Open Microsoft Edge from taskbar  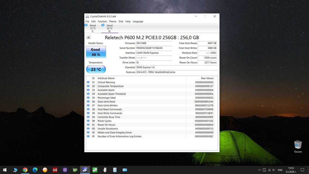click(x=35, y=170)
